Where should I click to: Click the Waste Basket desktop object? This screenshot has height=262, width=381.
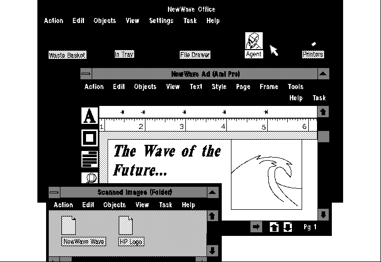pos(67,55)
